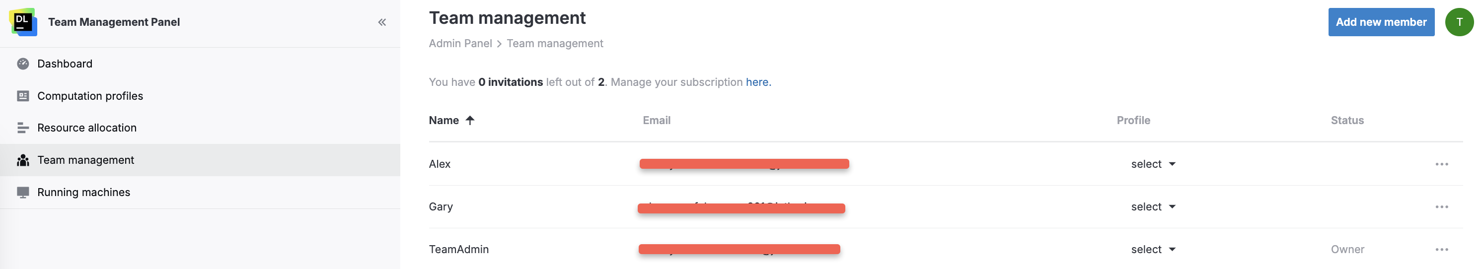Click the Datalore DL logo icon
Viewport: 1484px width, 269px height.
click(x=23, y=22)
